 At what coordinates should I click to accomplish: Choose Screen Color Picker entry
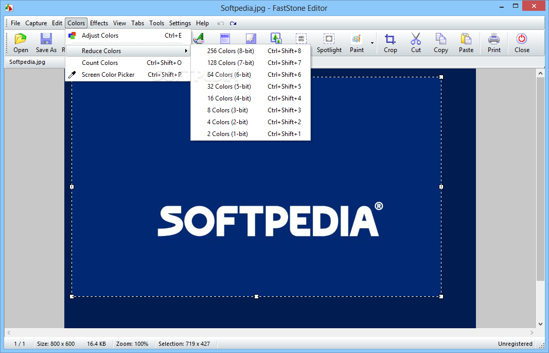tap(128, 75)
